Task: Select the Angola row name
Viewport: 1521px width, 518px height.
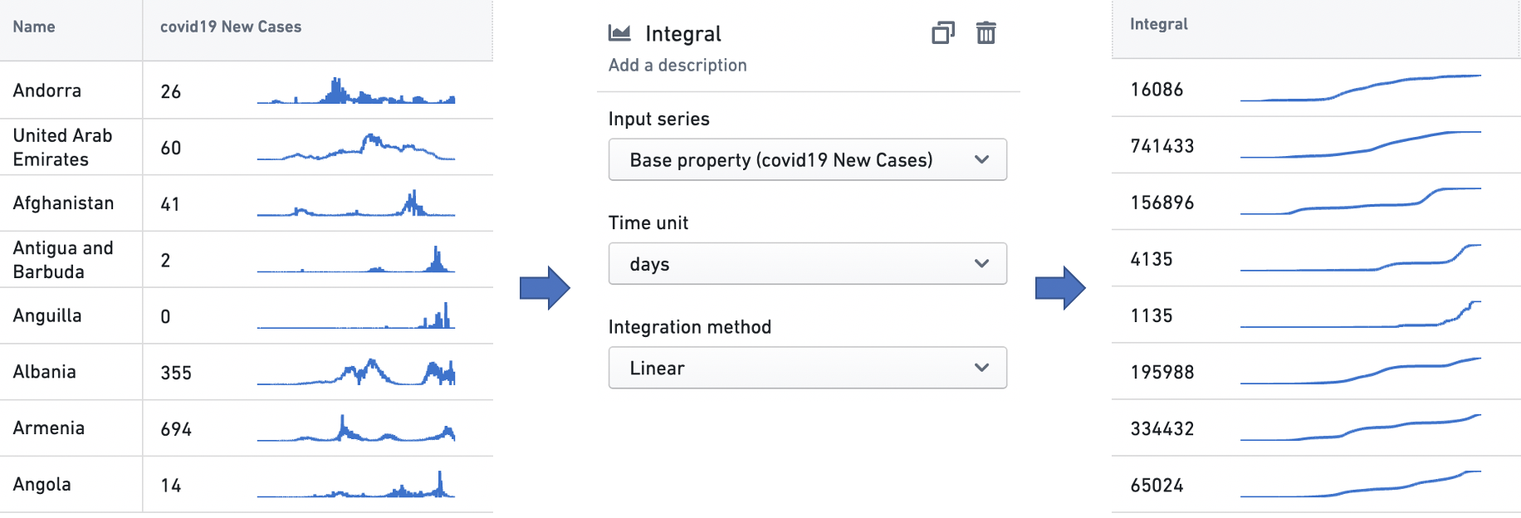Action: [42, 485]
